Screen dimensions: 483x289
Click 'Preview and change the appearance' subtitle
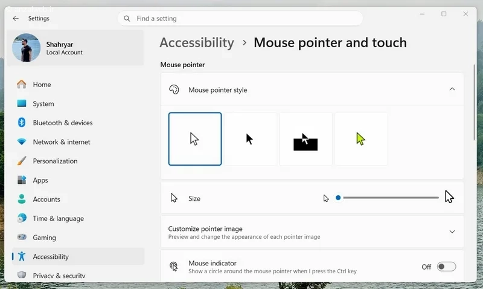[244, 237]
